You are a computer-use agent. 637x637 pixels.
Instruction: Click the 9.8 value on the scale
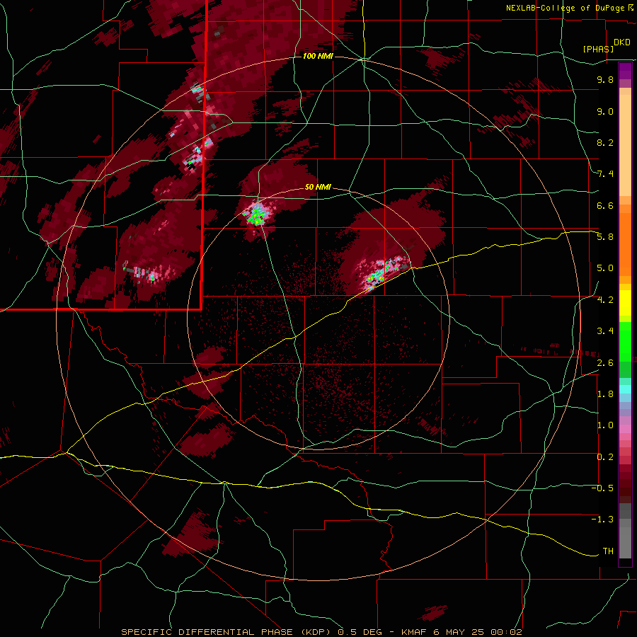[x=605, y=80]
